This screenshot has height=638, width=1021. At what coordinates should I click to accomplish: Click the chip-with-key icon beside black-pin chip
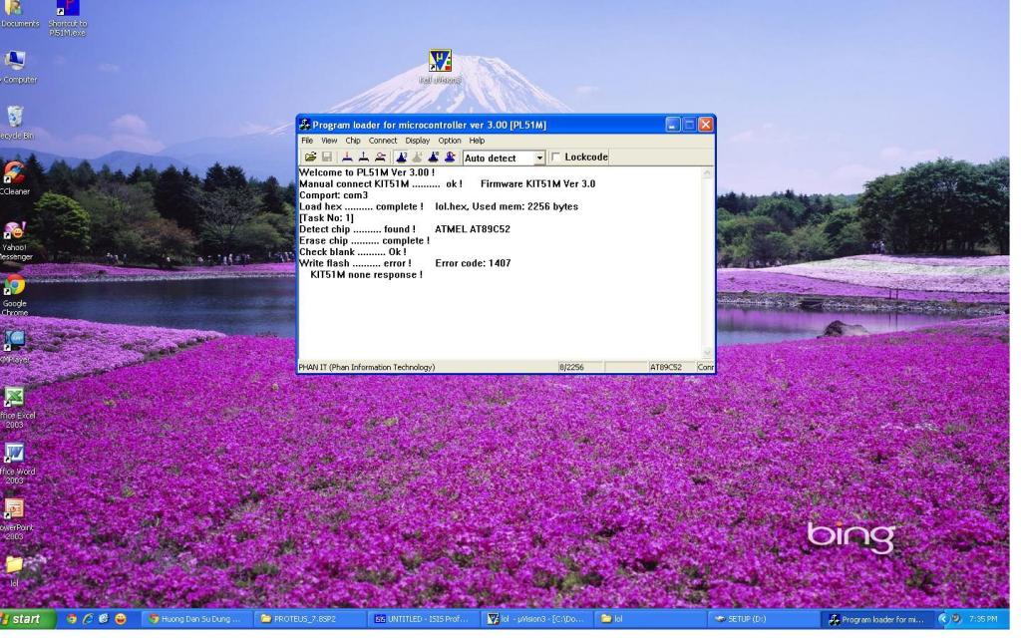pos(380,158)
